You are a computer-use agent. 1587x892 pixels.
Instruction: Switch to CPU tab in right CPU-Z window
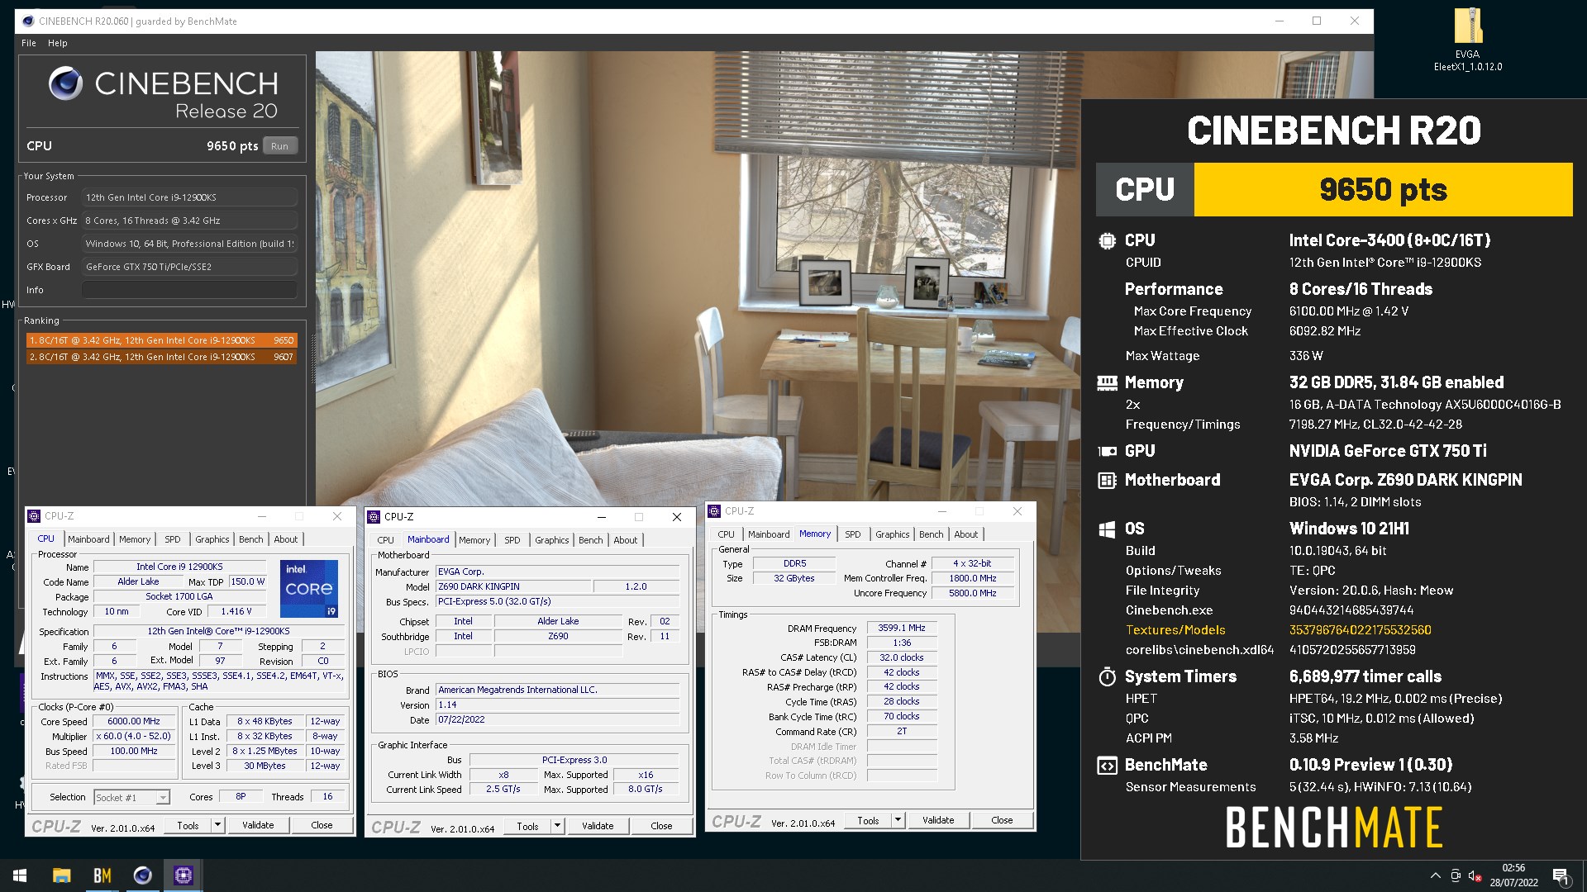click(726, 534)
